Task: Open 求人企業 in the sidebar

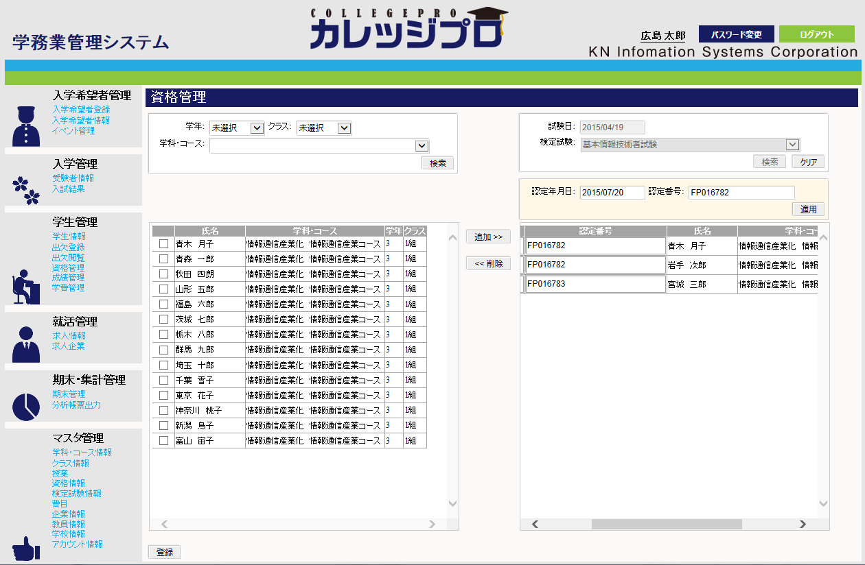Action: (x=69, y=346)
